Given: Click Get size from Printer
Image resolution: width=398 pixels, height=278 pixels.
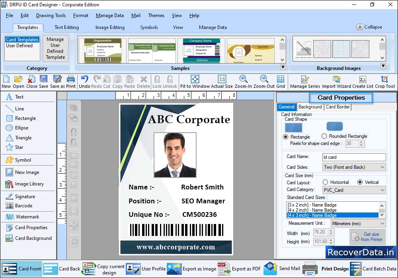Looking at the screenshot, I should (367, 237).
